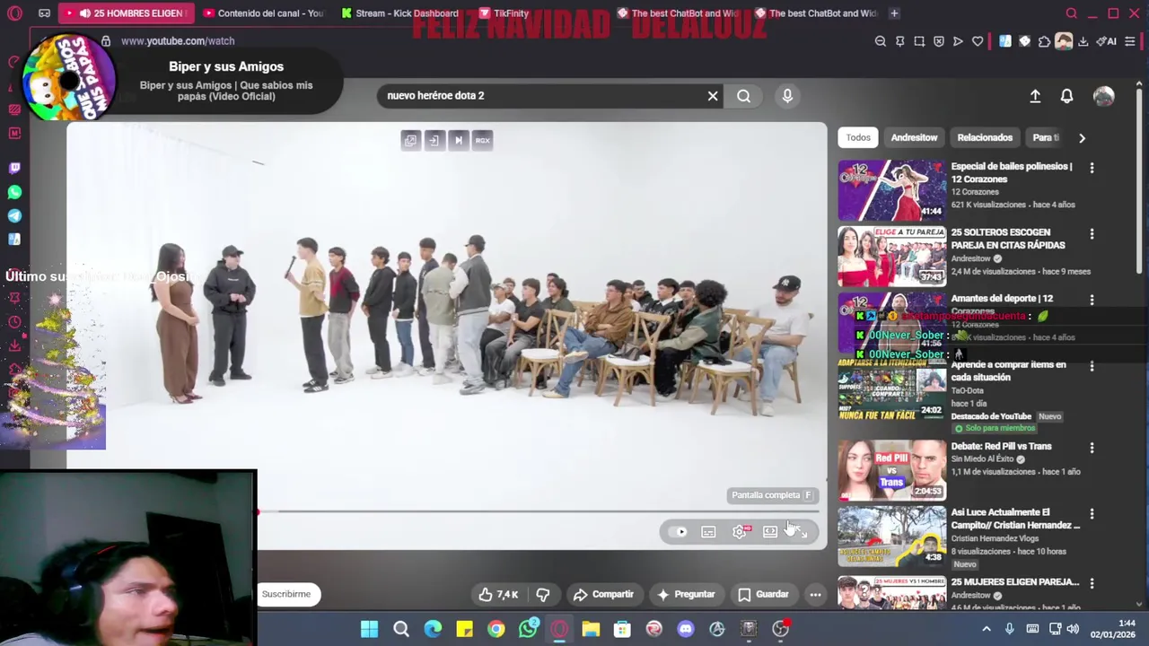Add page to bookmarks heart icon

(x=978, y=41)
